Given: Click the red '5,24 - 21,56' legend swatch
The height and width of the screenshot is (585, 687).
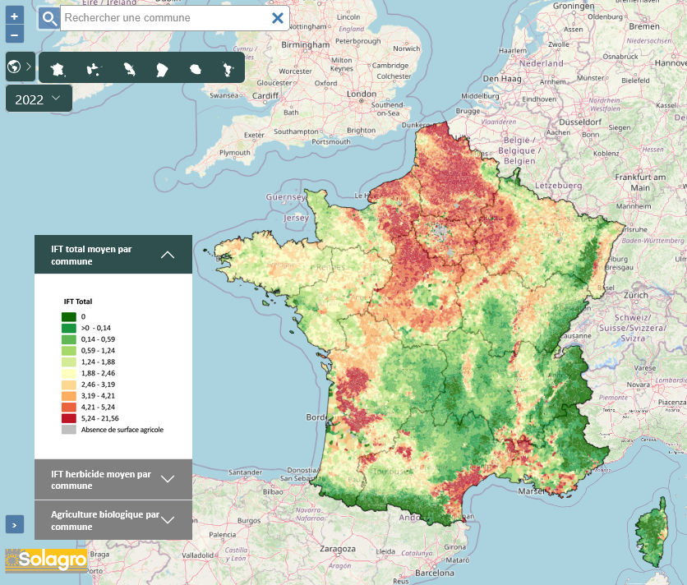Looking at the screenshot, I should (69, 418).
